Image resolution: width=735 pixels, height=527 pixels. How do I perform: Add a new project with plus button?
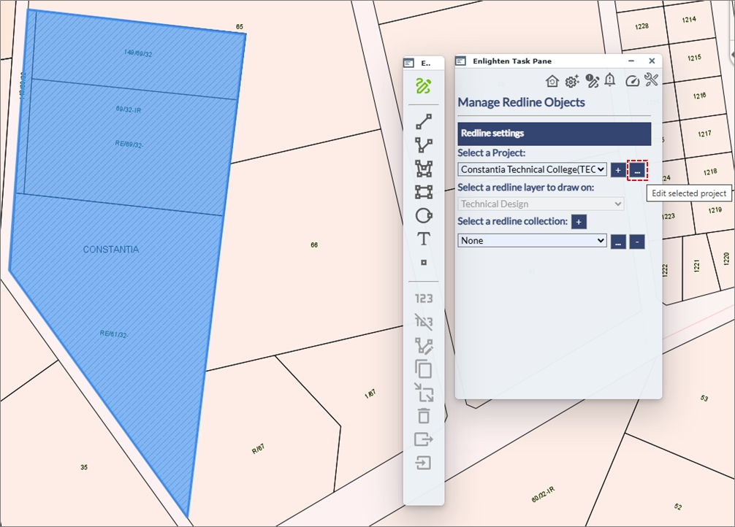[x=618, y=170]
